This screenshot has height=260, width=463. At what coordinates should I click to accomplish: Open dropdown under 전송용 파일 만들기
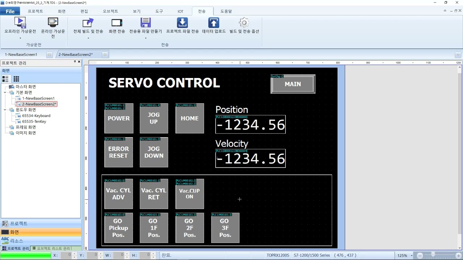[x=145, y=38]
